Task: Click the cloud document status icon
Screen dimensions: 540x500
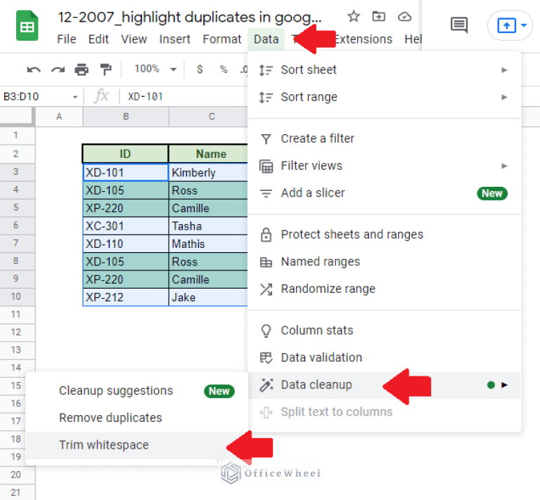Action: (x=404, y=16)
